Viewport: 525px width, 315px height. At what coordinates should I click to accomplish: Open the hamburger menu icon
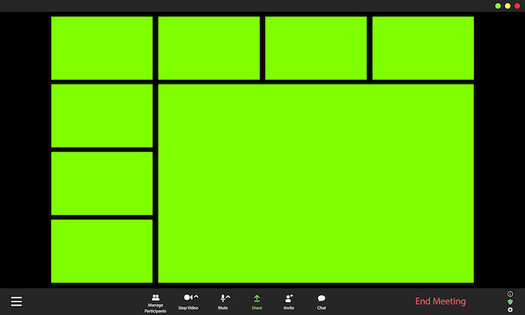pos(17,302)
